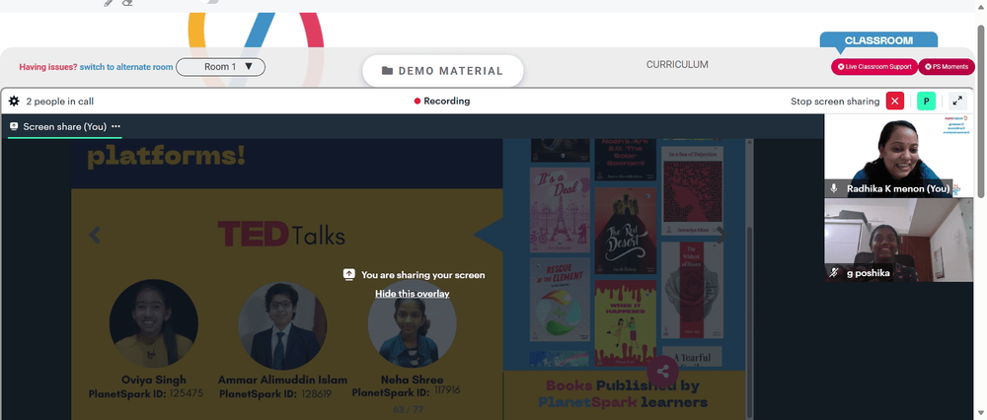
Task: Open the Room 1 dropdown
Action: coord(220,67)
